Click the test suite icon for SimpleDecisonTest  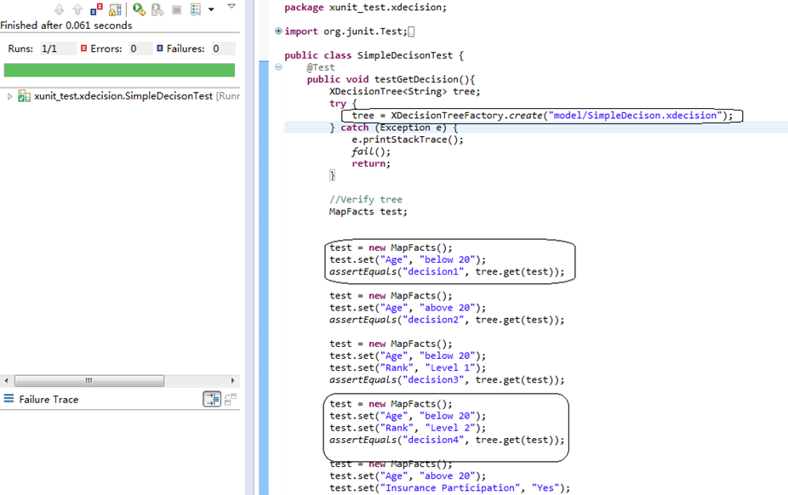tap(24, 96)
